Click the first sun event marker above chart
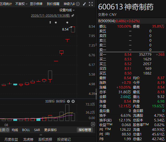Viewport: 166px width, 142px height. click(56, 22)
